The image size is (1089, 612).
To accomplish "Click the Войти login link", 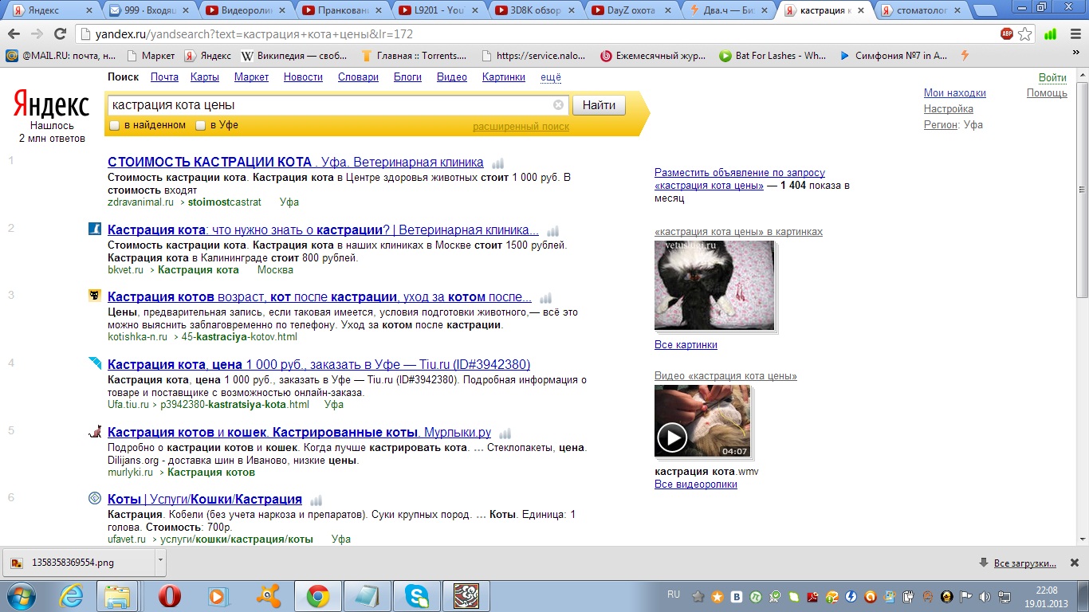I will (1052, 77).
